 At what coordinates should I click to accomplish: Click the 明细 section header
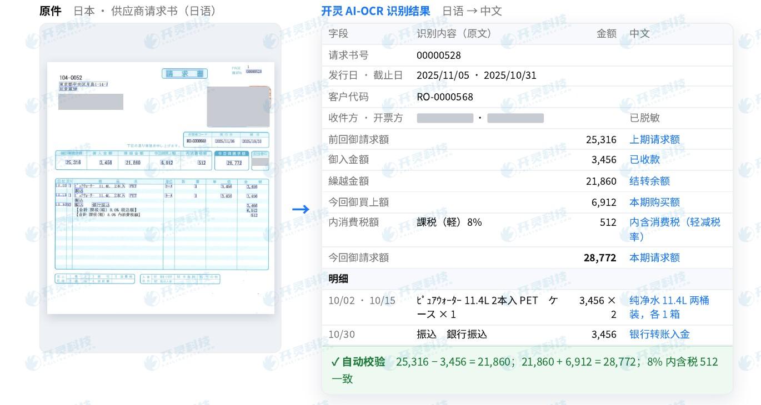(338, 279)
